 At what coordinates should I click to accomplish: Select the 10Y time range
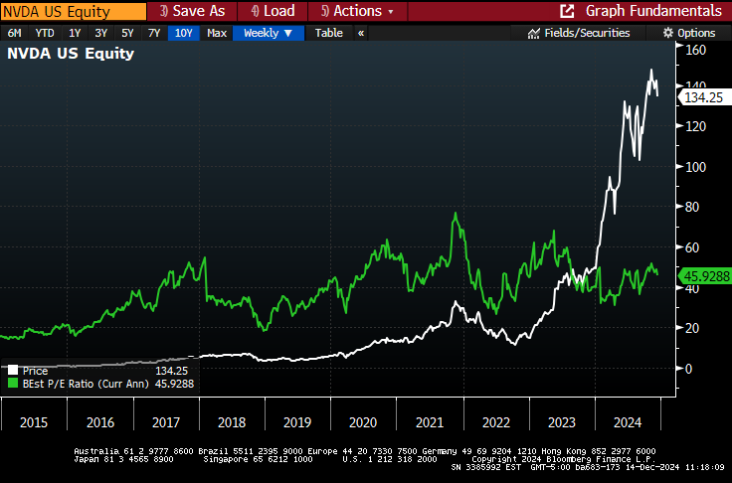(183, 33)
